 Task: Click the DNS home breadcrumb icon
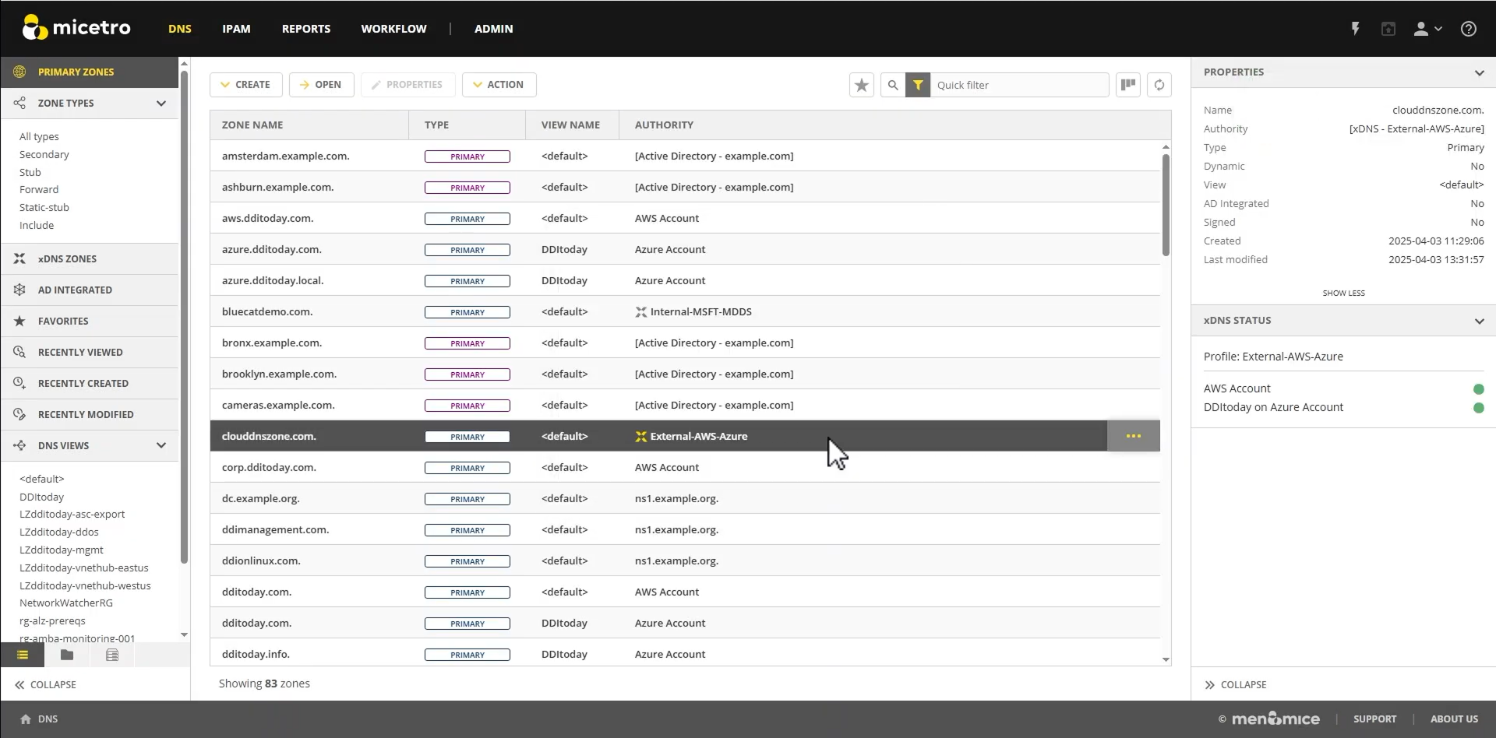tap(26, 719)
